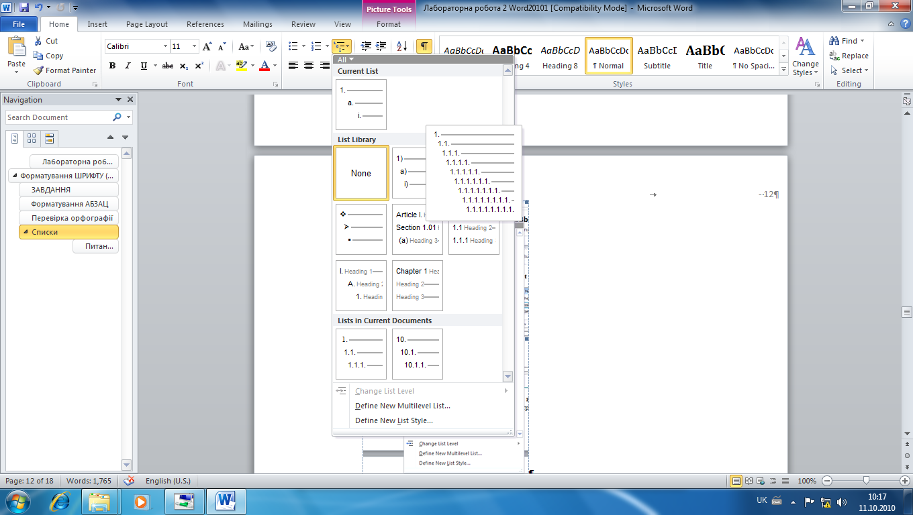Click the Format Painter brush

pos(38,70)
